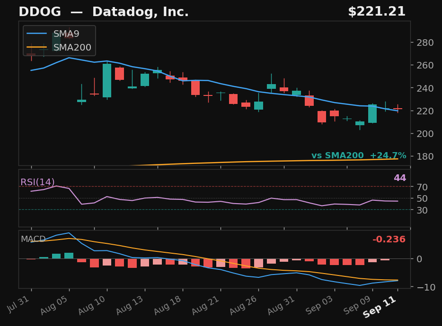This screenshot has height=326, width=442.
Task: Click the 200 price axis label
Action: click(x=425, y=134)
